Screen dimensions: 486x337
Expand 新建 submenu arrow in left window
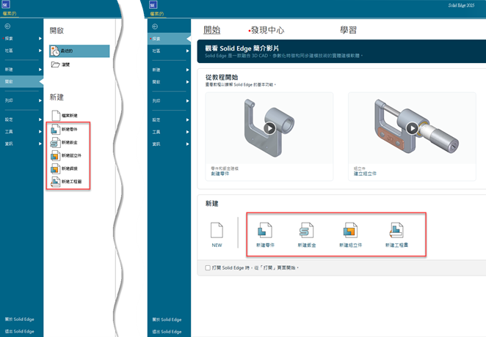[x=40, y=70]
